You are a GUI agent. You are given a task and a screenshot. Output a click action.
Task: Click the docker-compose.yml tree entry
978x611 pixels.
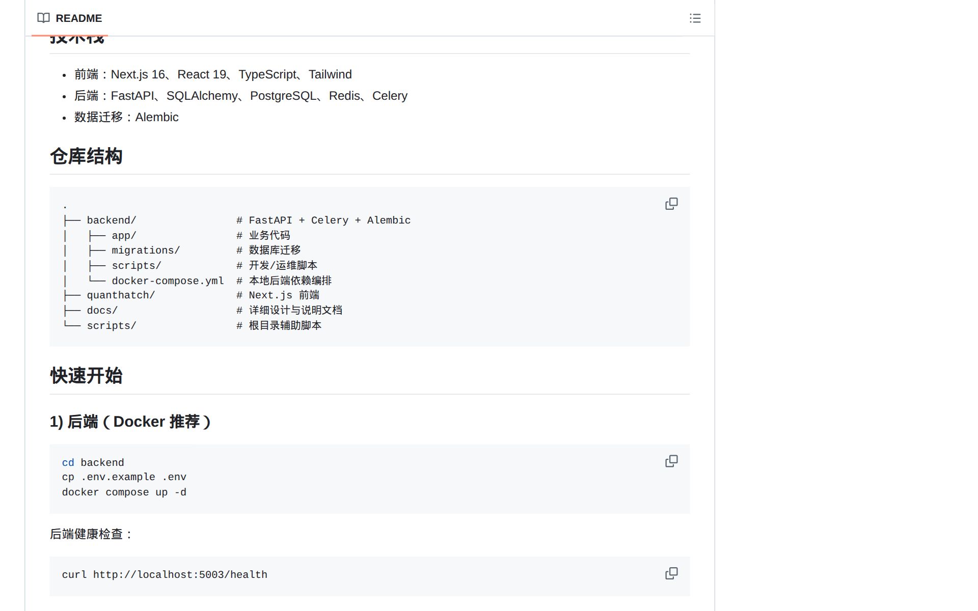168,281
